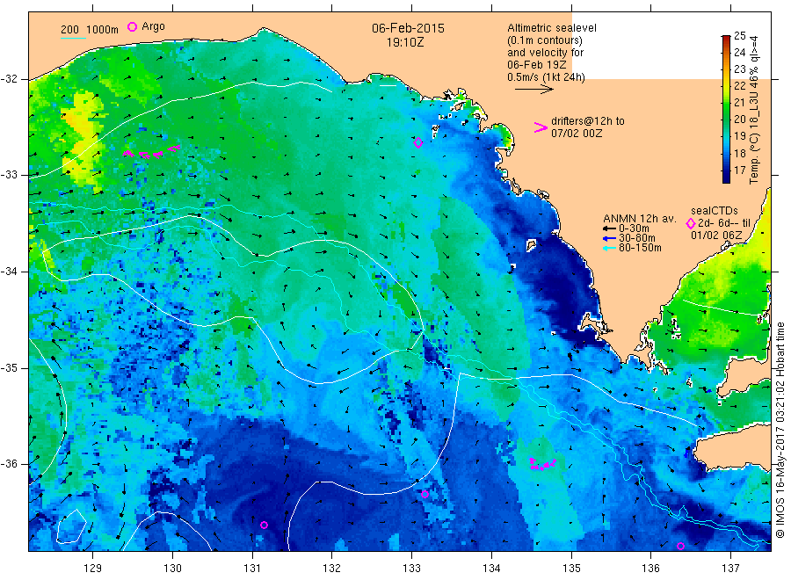
Task: Click the IMOS copyright timestamp text
Action: [780, 431]
